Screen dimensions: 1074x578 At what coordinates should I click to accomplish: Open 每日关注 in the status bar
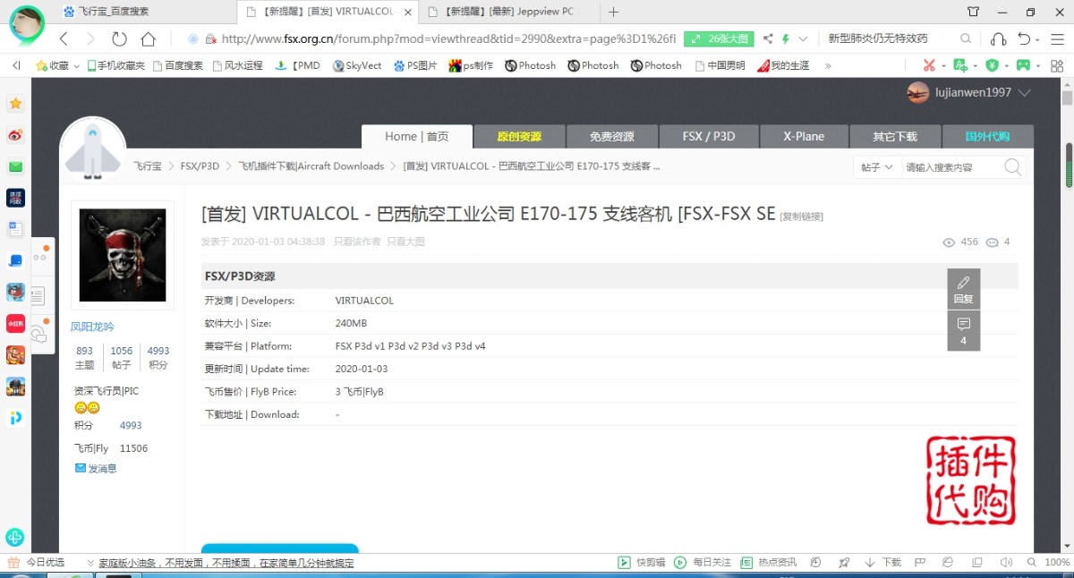coord(703,563)
